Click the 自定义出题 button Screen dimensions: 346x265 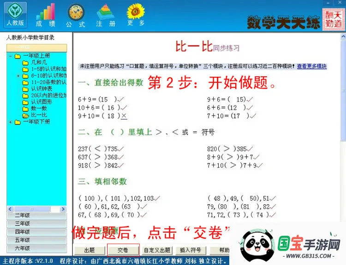(x=157, y=250)
